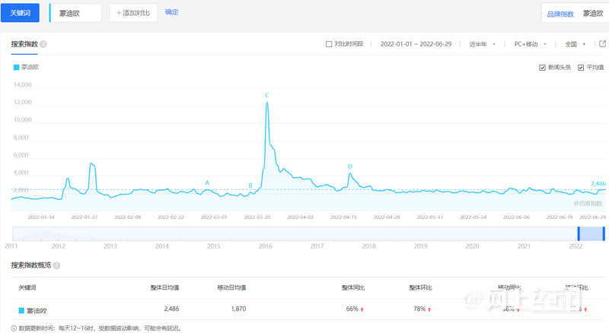
Task: Open the 品牌指数 link
Action: coord(560,14)
